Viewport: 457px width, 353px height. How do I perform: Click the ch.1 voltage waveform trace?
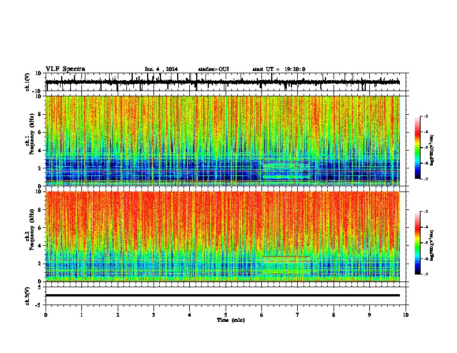[x=222, y=82]
